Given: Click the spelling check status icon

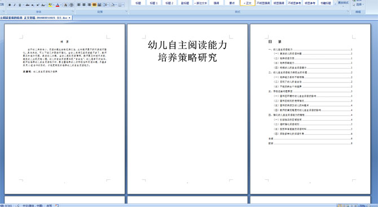Looking at the screenshot, I should [17, 205].
